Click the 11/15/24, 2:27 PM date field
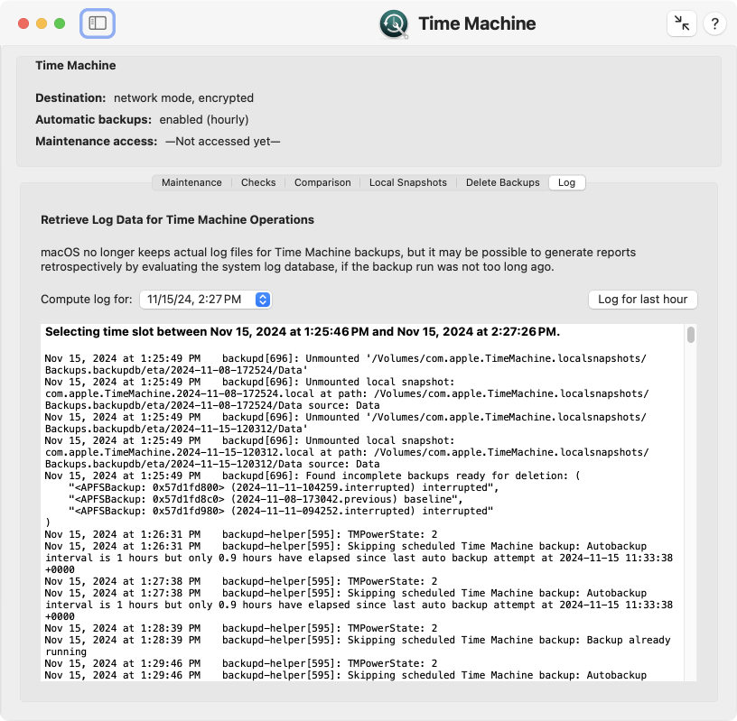The height and width of the screenshot is (721, 737). (205, 300)
